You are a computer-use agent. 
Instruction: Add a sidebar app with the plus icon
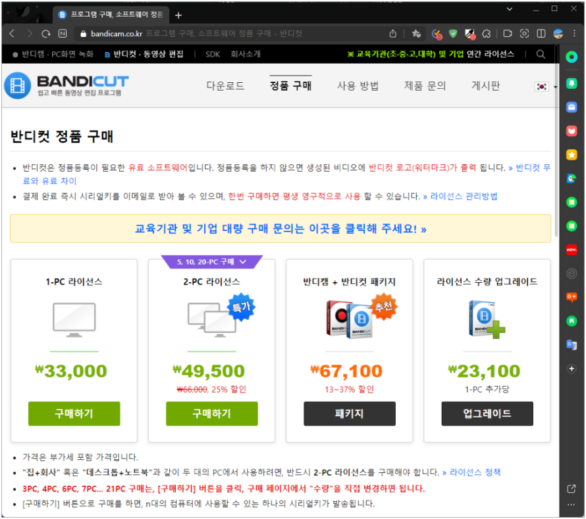click(572, 368)
